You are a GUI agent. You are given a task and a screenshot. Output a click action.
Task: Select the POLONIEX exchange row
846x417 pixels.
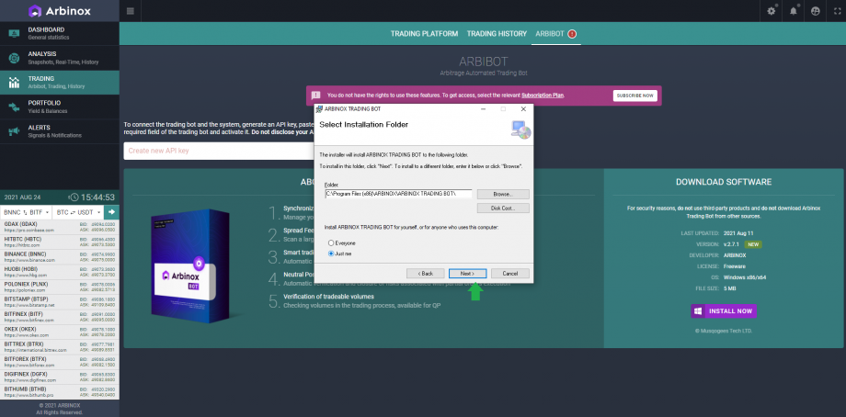[x=60, y=287]
